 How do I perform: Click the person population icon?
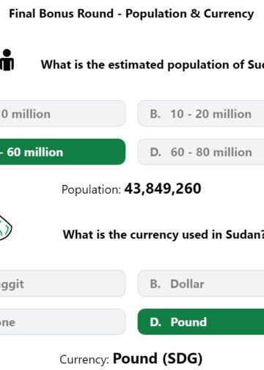click(7, 60)
